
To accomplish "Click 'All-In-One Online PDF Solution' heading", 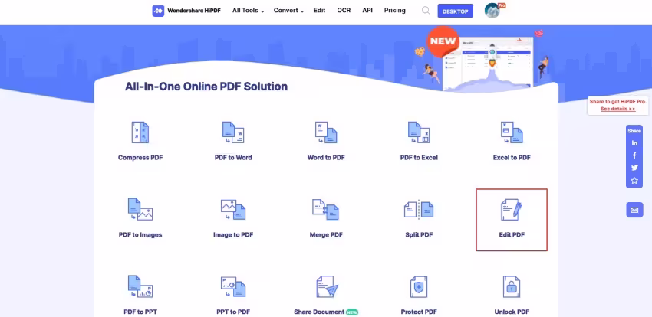I will click(206, 87).
